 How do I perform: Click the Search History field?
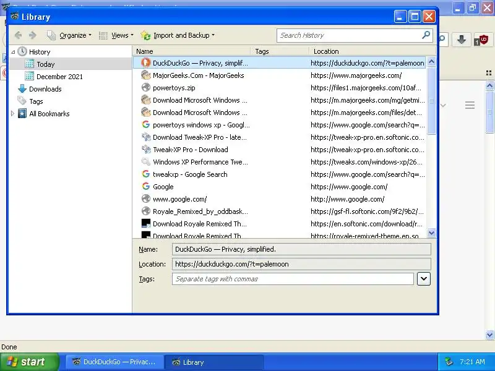(354, 35)
